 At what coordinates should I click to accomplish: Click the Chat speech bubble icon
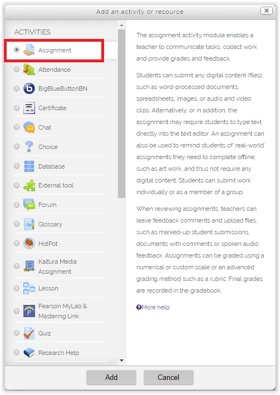click(x=29, y=127)
